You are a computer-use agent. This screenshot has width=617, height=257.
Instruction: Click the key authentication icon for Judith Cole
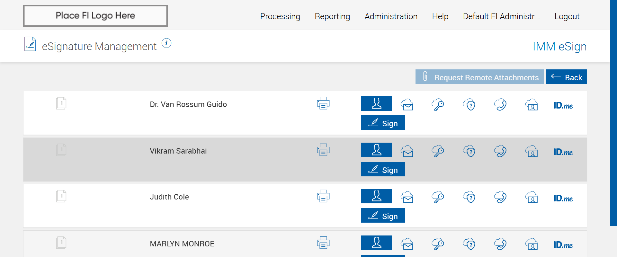(x=438, y=197)
